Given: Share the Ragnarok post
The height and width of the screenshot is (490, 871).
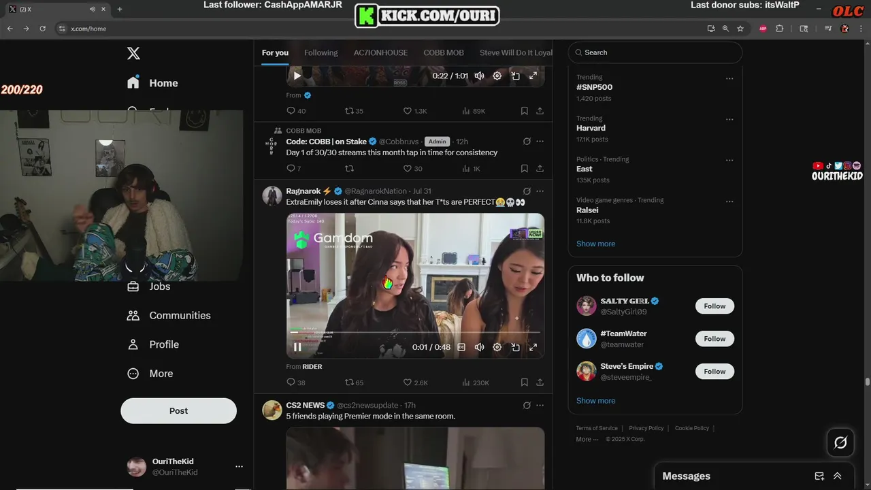Looking at the screenshot, I should click(540, 382).
